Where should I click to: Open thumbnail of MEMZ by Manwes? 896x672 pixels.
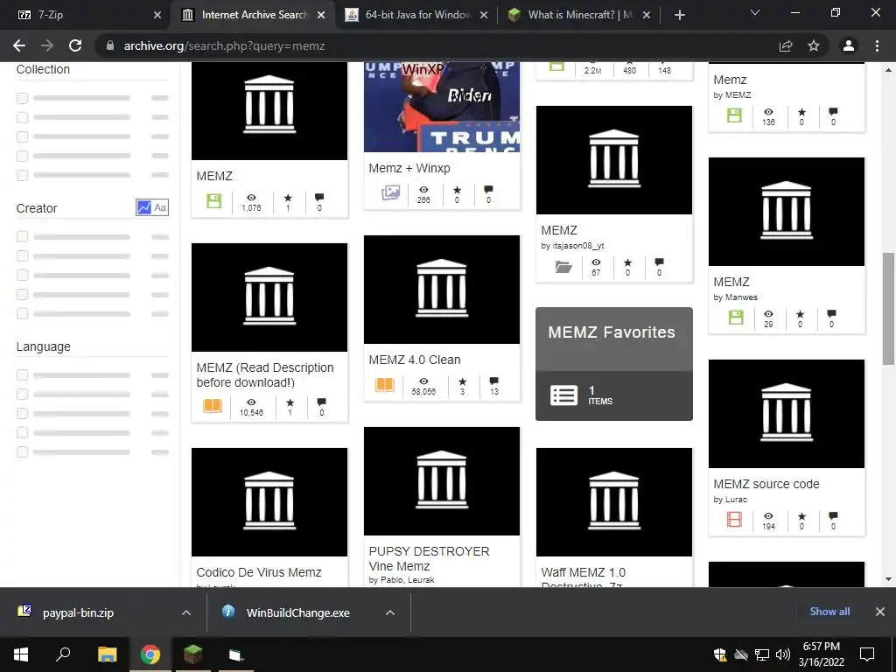click(787, 212)
